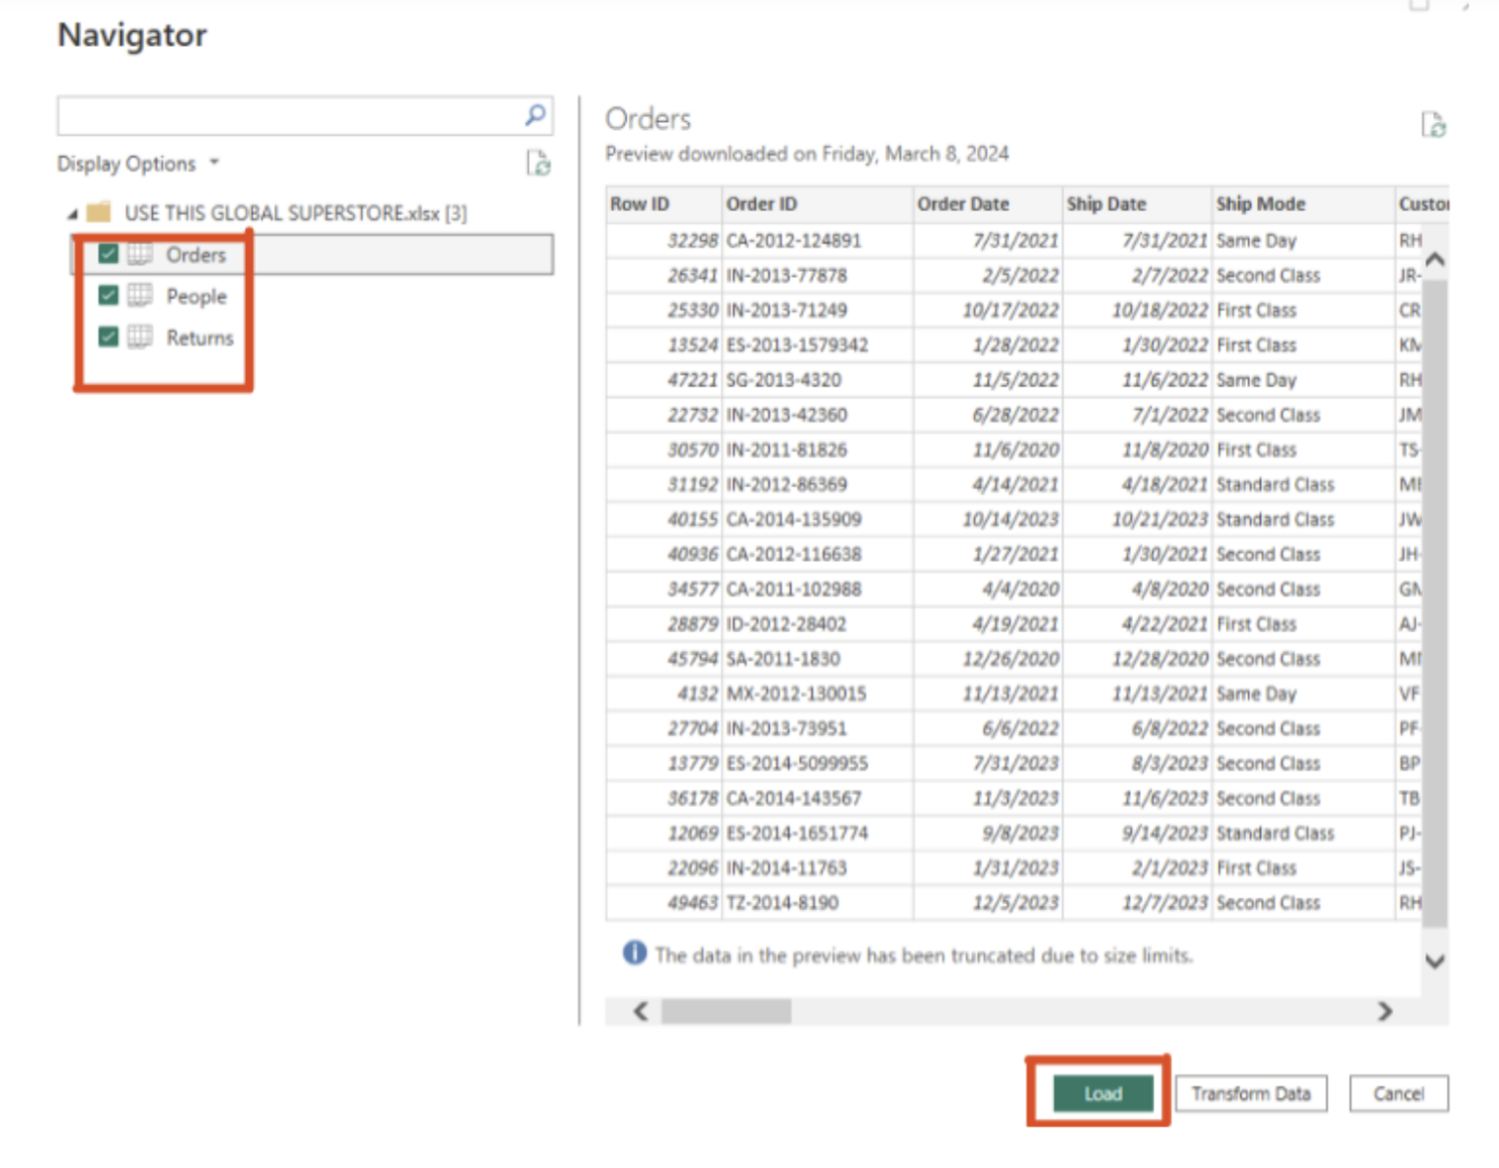Disable the Returns table checkbox
This screenshot has height=1168, width=1499.
coord(108,337)
